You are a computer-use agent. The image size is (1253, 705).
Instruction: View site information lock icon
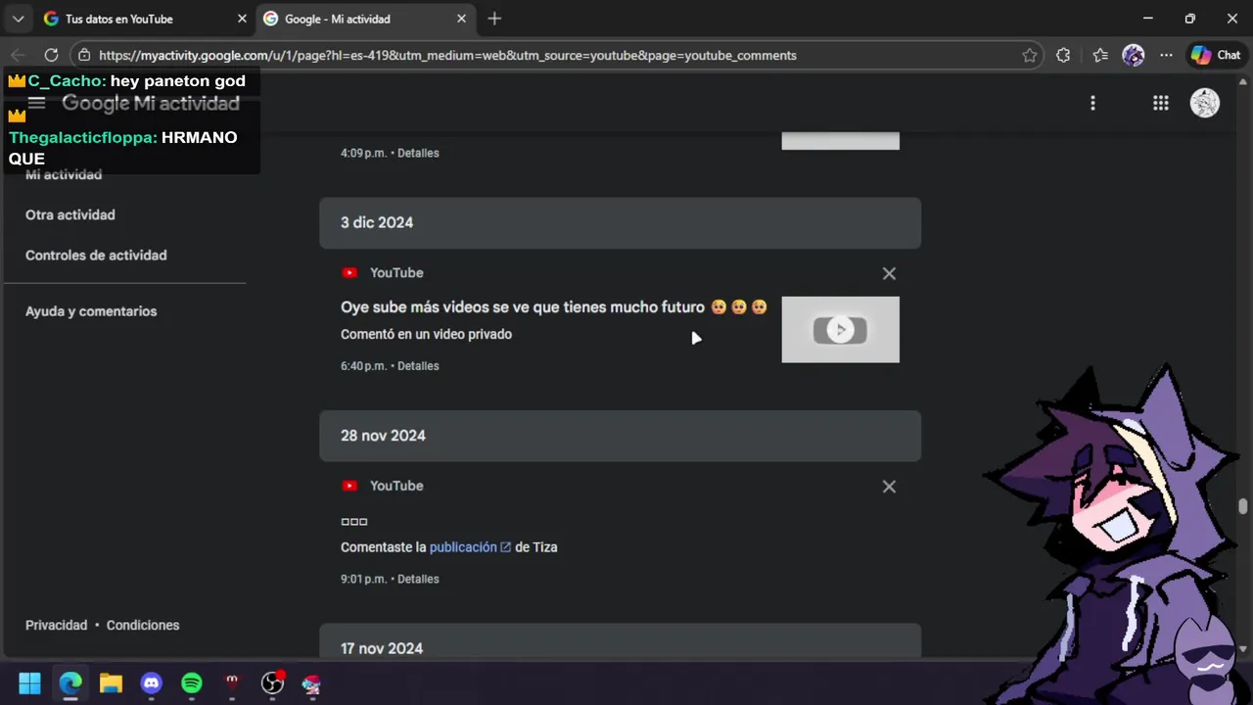click(x=84, y=56)
